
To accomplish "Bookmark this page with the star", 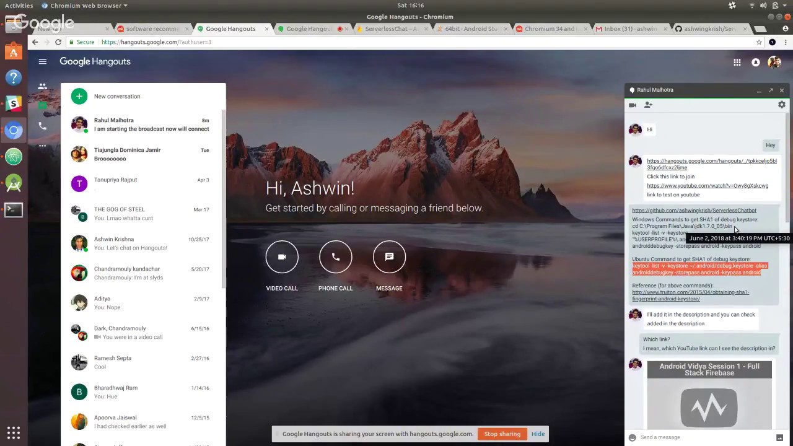I will click(x=758, y=42).
